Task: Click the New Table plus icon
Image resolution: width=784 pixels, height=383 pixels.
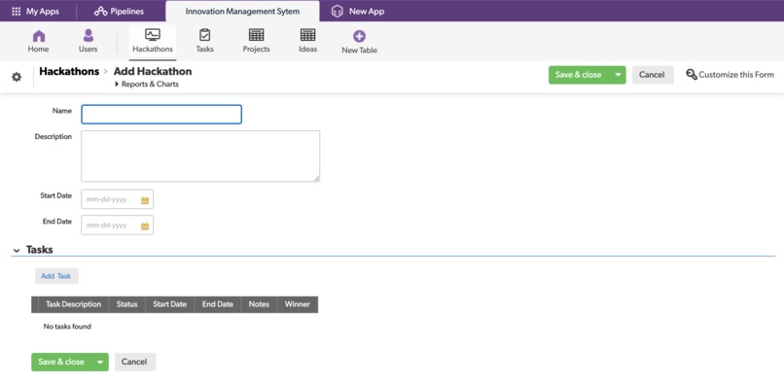Action: (x=359, y=36)
